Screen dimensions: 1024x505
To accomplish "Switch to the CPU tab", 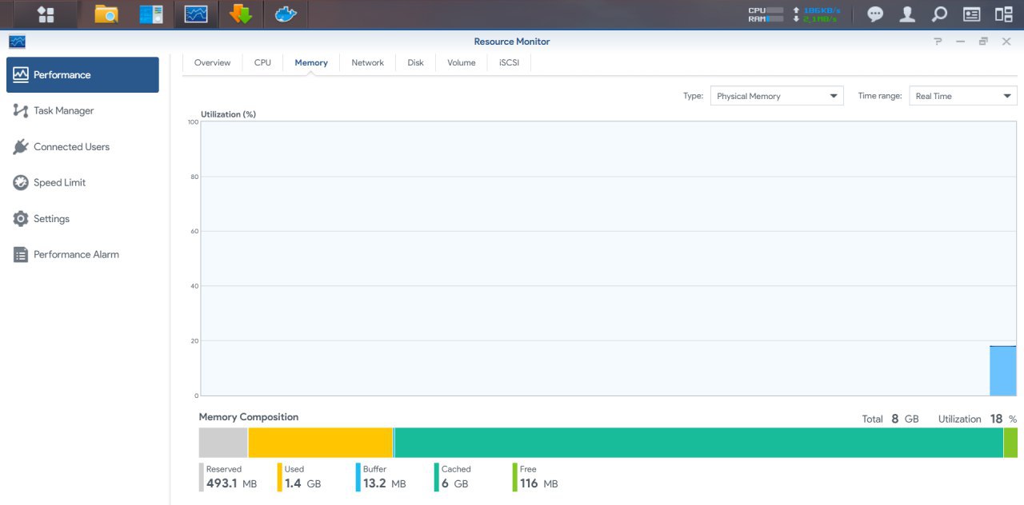I will click(x=262, y=62).
